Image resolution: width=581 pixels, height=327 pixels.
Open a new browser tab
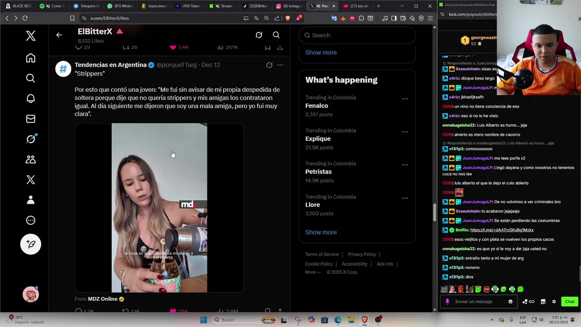coord(379,6)
